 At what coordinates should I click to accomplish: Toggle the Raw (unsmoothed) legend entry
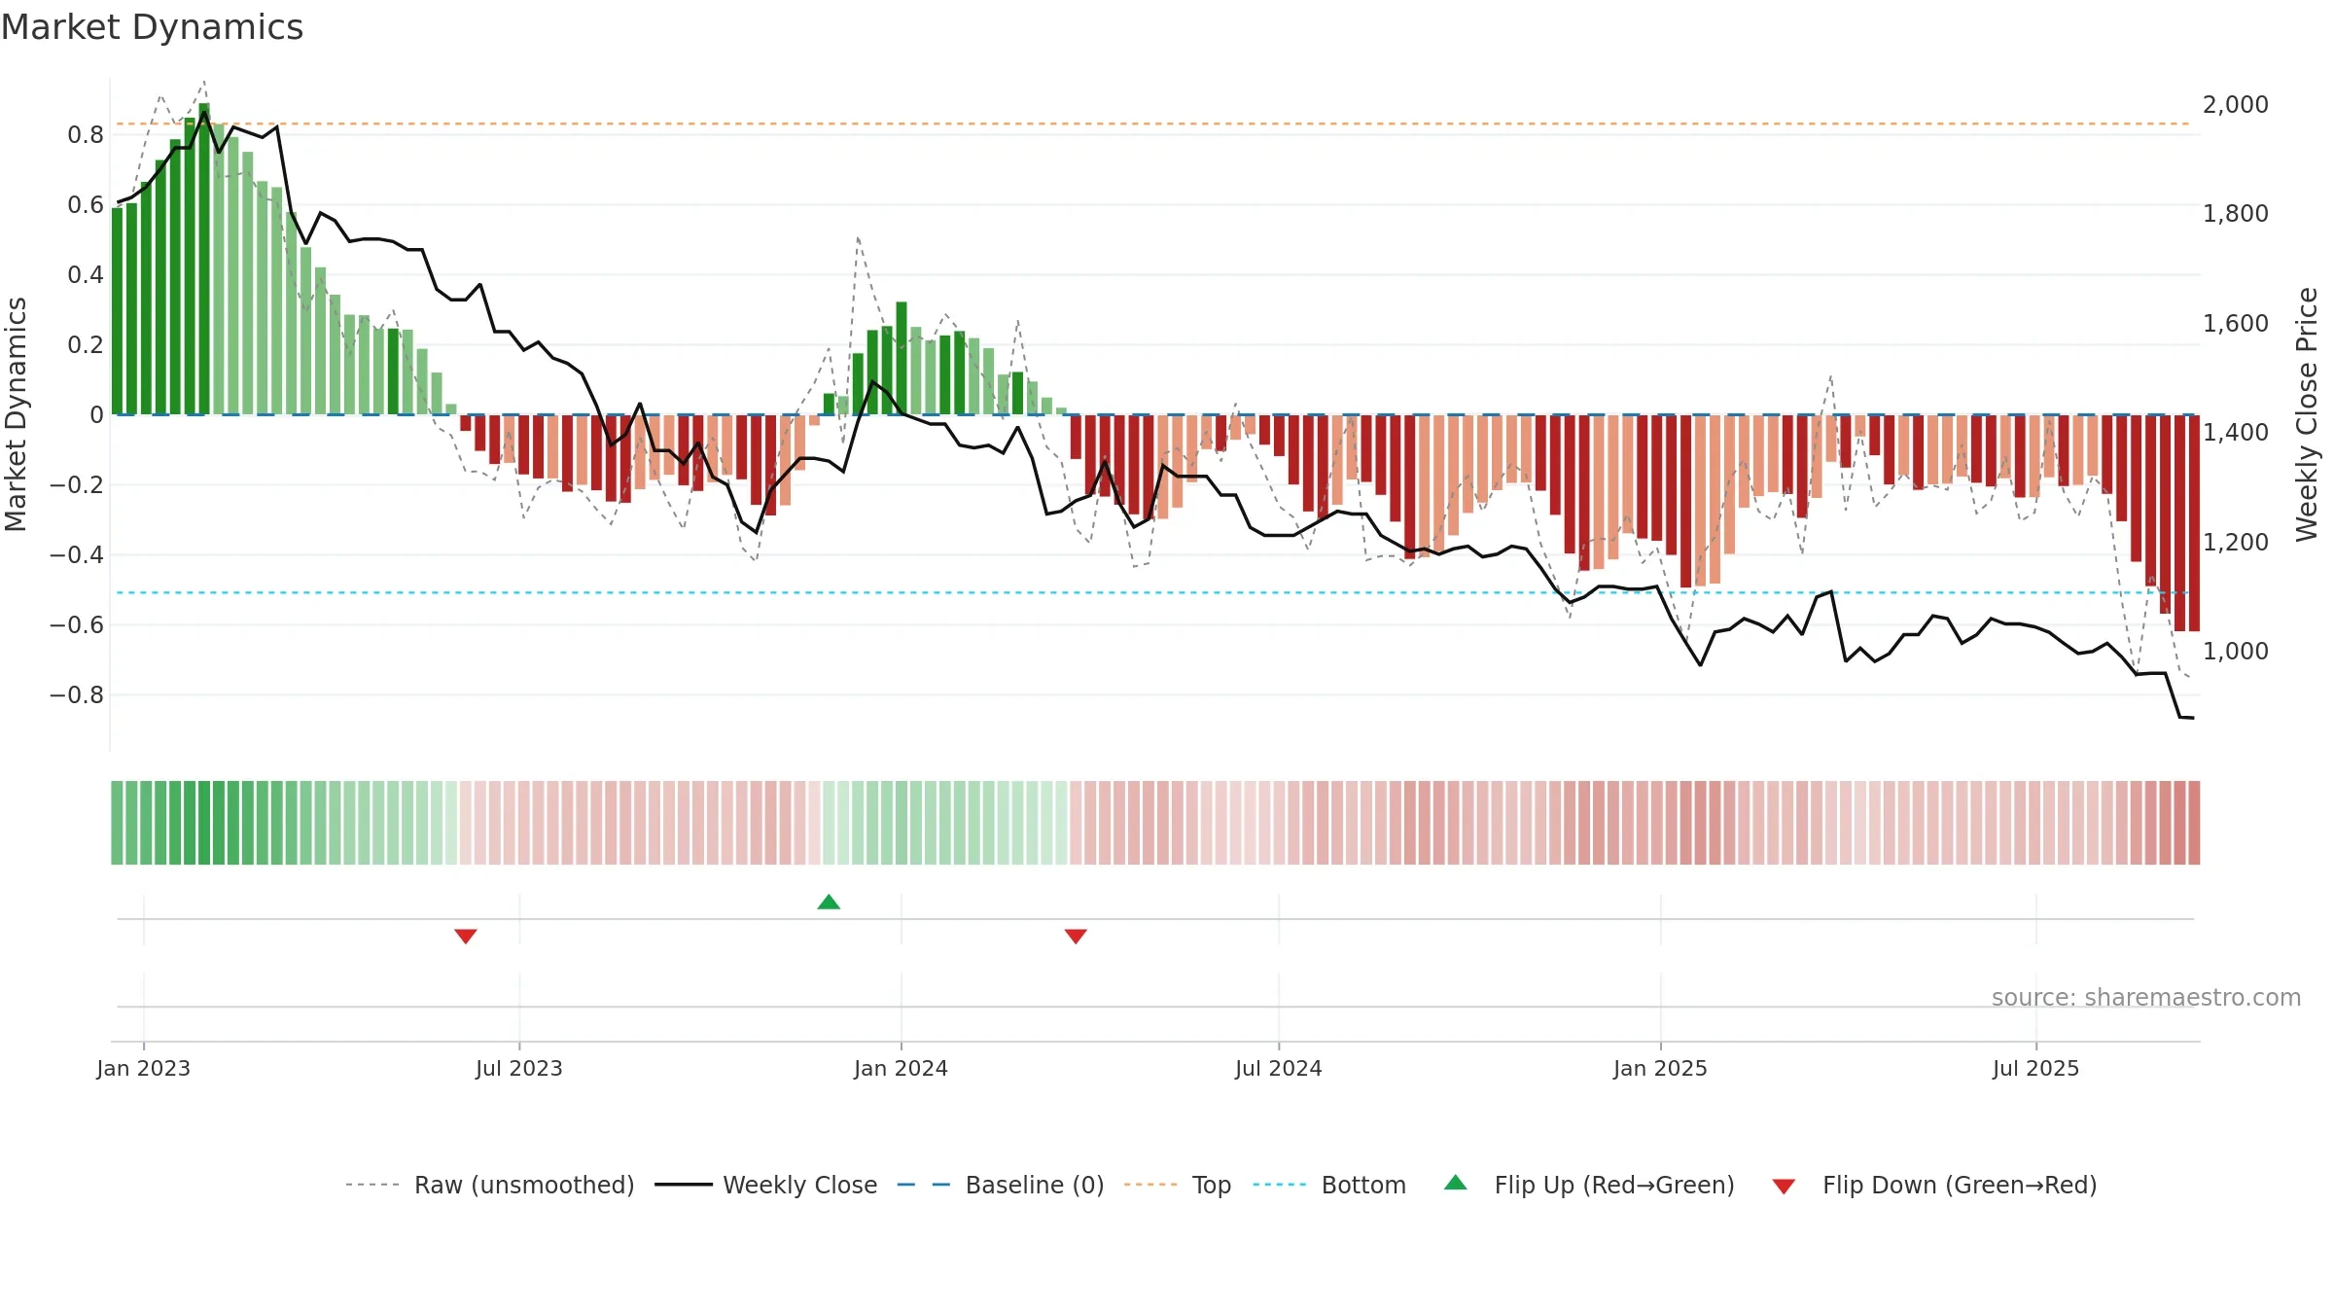coord(489,1185)
